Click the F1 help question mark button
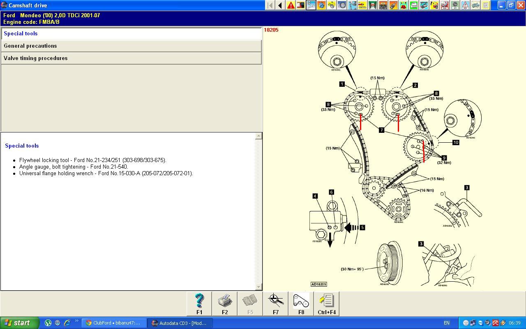 point(199,304)
